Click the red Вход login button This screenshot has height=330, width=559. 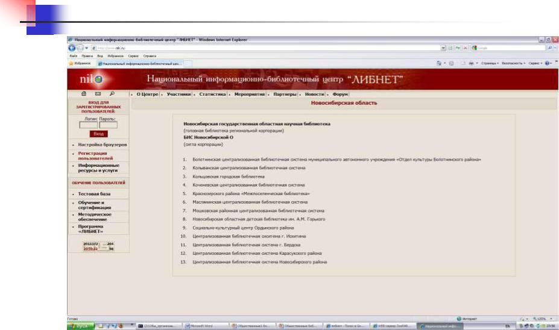tap(98, 134)
